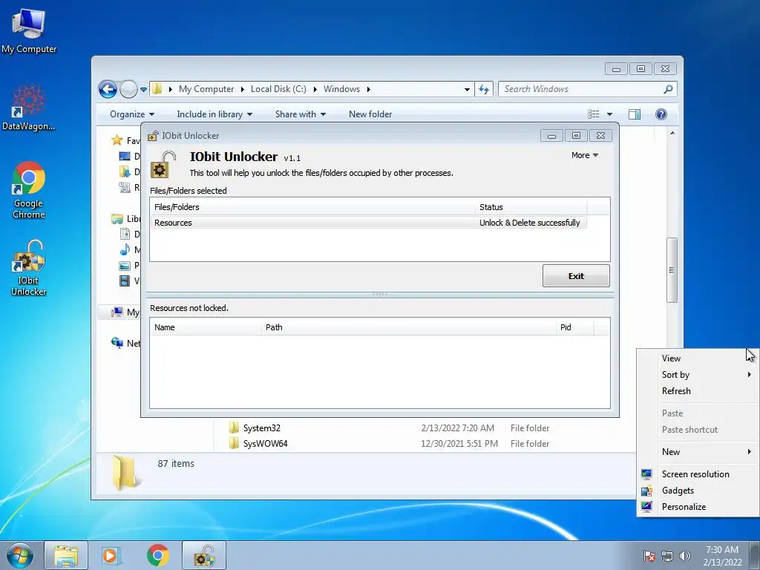Image resolution: width=760 pixels, height=570 pixels.
Task: Click Pid column header
Action: 575,327
